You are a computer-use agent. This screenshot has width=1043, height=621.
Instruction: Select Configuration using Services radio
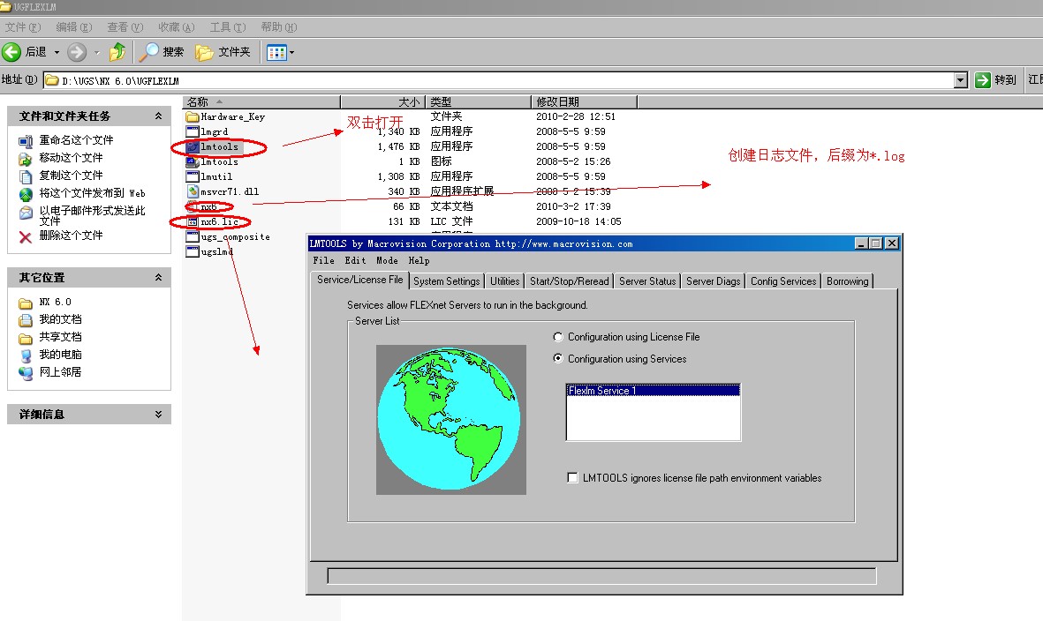pos(558,359)
